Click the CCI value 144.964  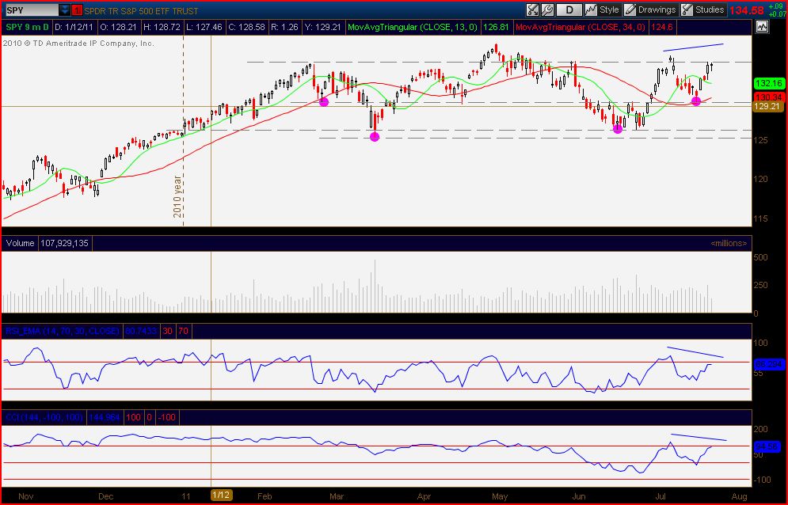coord(105,418)
